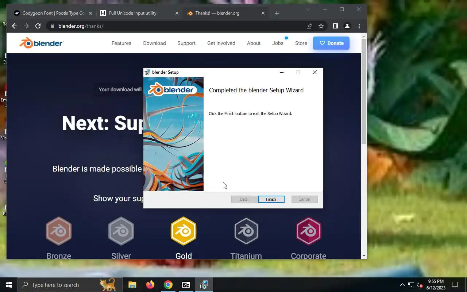Close the Codygoon Font tab
Image resolution: width=467 pixels, height=292 pixels.
point(90,13)
